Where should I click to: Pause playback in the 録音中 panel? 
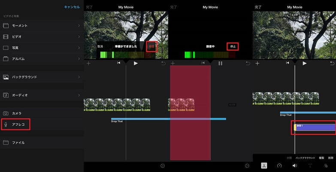pyautogui.click(x=220, y=63)
